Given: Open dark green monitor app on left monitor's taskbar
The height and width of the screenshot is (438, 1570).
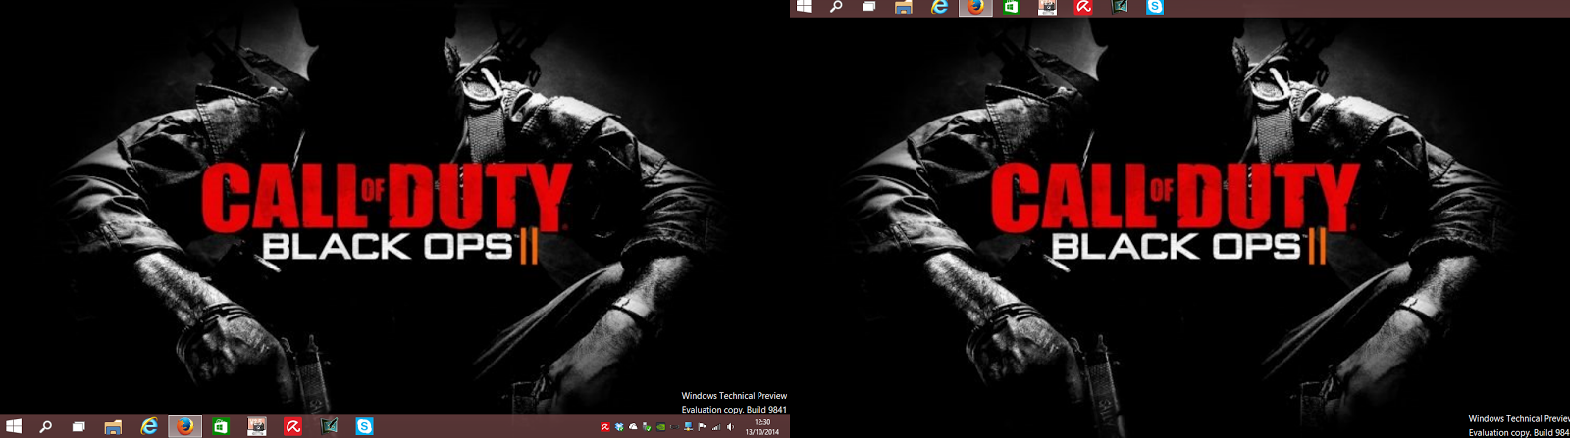Looking at the screenshot, I should tap(329, 426).
